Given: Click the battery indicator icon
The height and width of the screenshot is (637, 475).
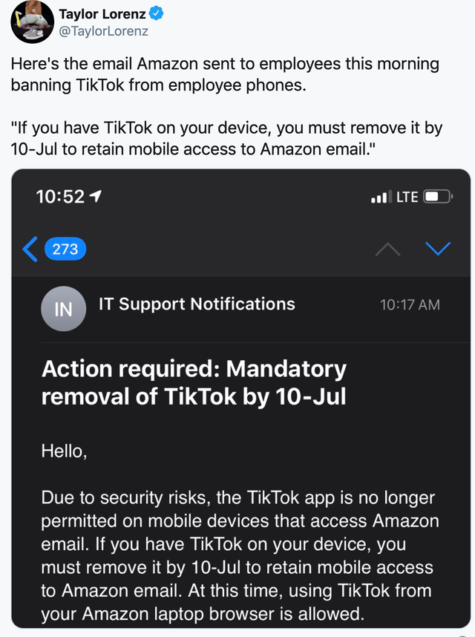Looking at the screenshot, I should pos(438,197).
